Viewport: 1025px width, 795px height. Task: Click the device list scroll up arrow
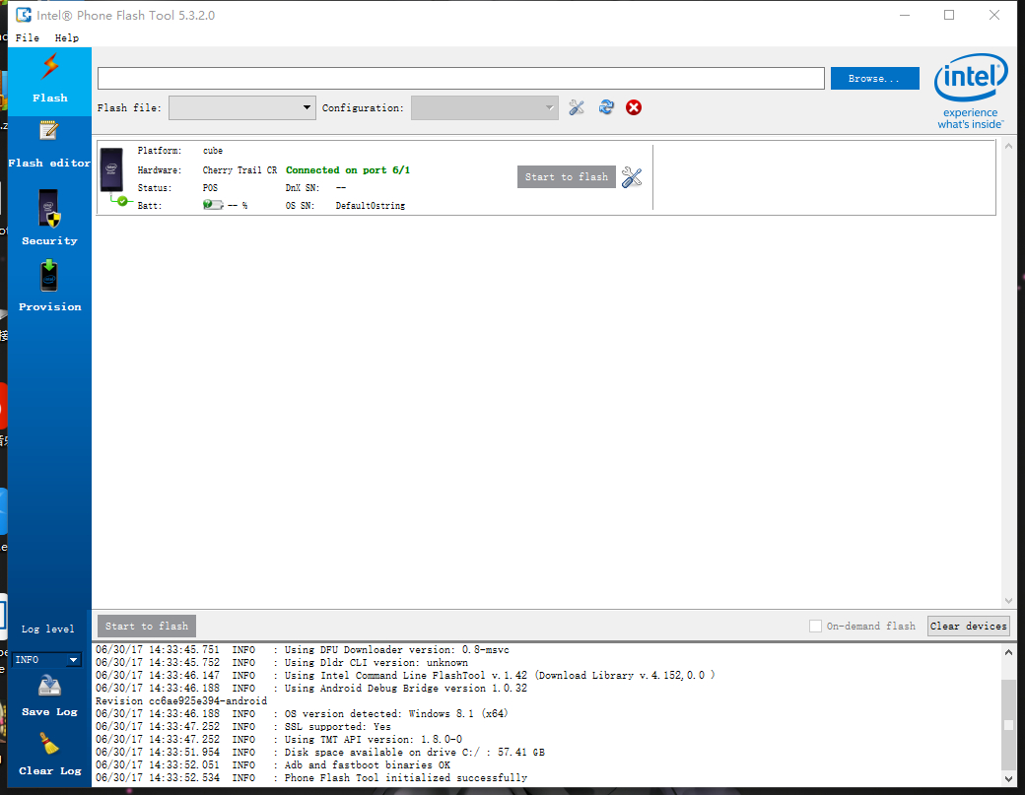pyautogui.click(x=1008, y=146)
